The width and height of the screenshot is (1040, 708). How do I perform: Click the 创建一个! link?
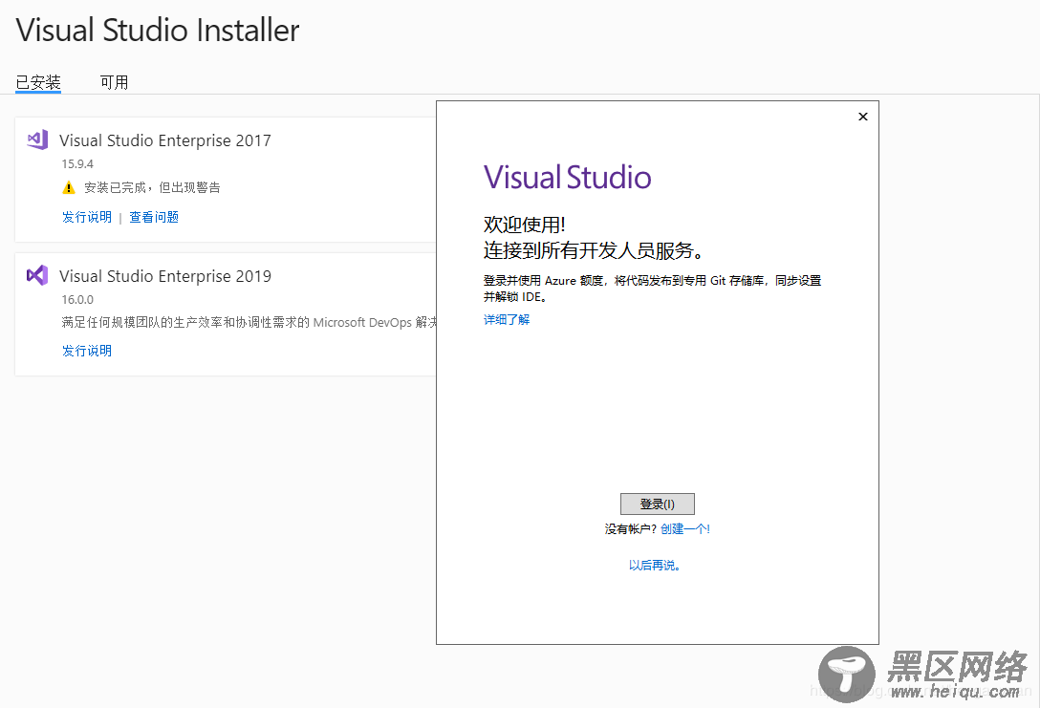(685, 529)
